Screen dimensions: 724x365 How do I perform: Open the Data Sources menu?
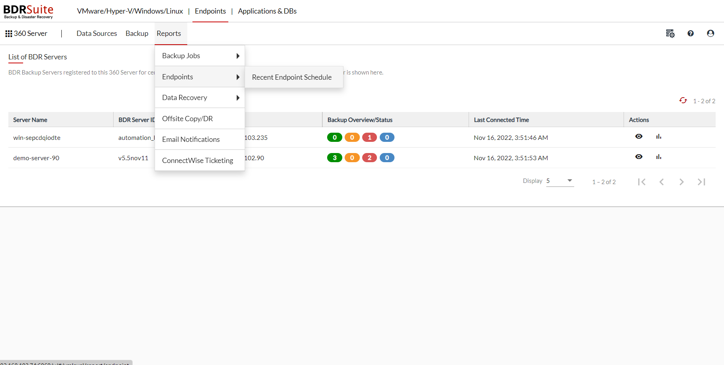point(97,33)
